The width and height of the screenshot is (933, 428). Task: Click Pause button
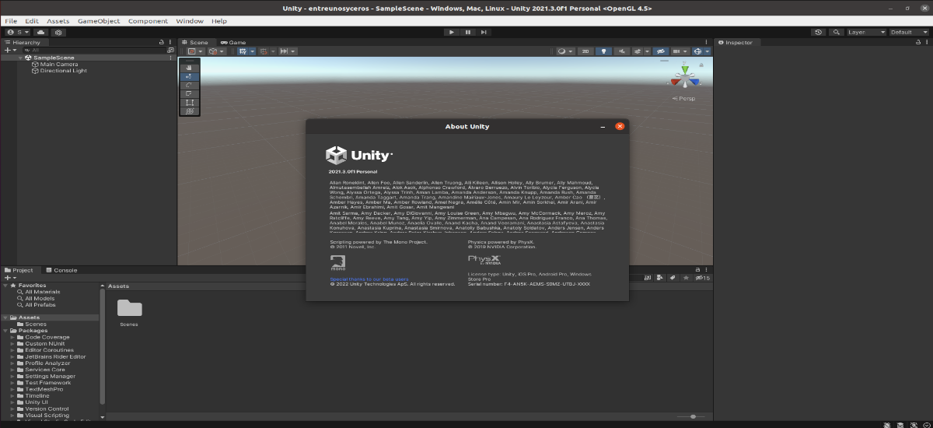tap(468, 32)
